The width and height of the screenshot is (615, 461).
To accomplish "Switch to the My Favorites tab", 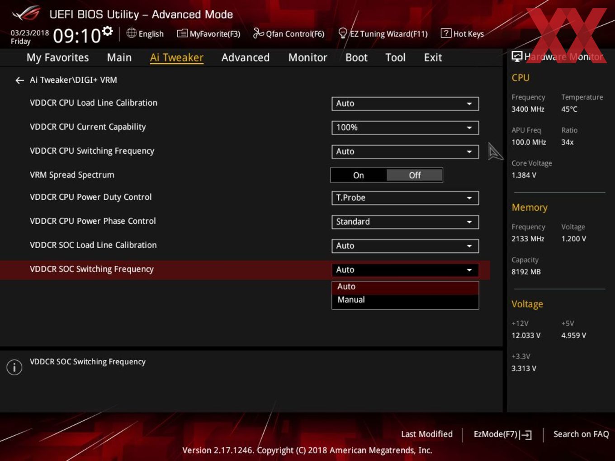I will (x=57, y=57).
